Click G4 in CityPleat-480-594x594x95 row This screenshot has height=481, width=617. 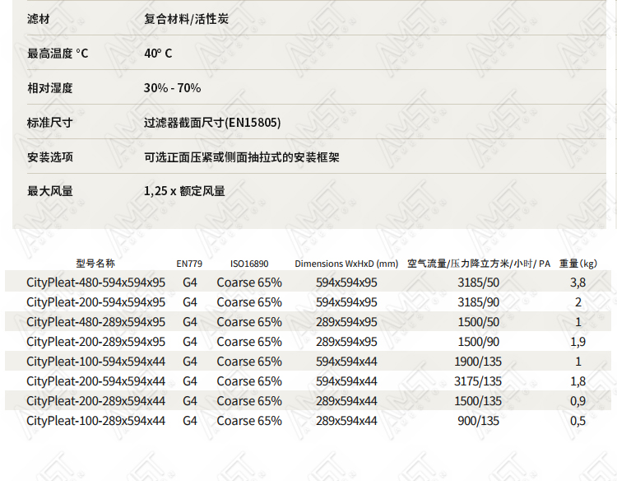pyautogui.click(x=190, y=283)
